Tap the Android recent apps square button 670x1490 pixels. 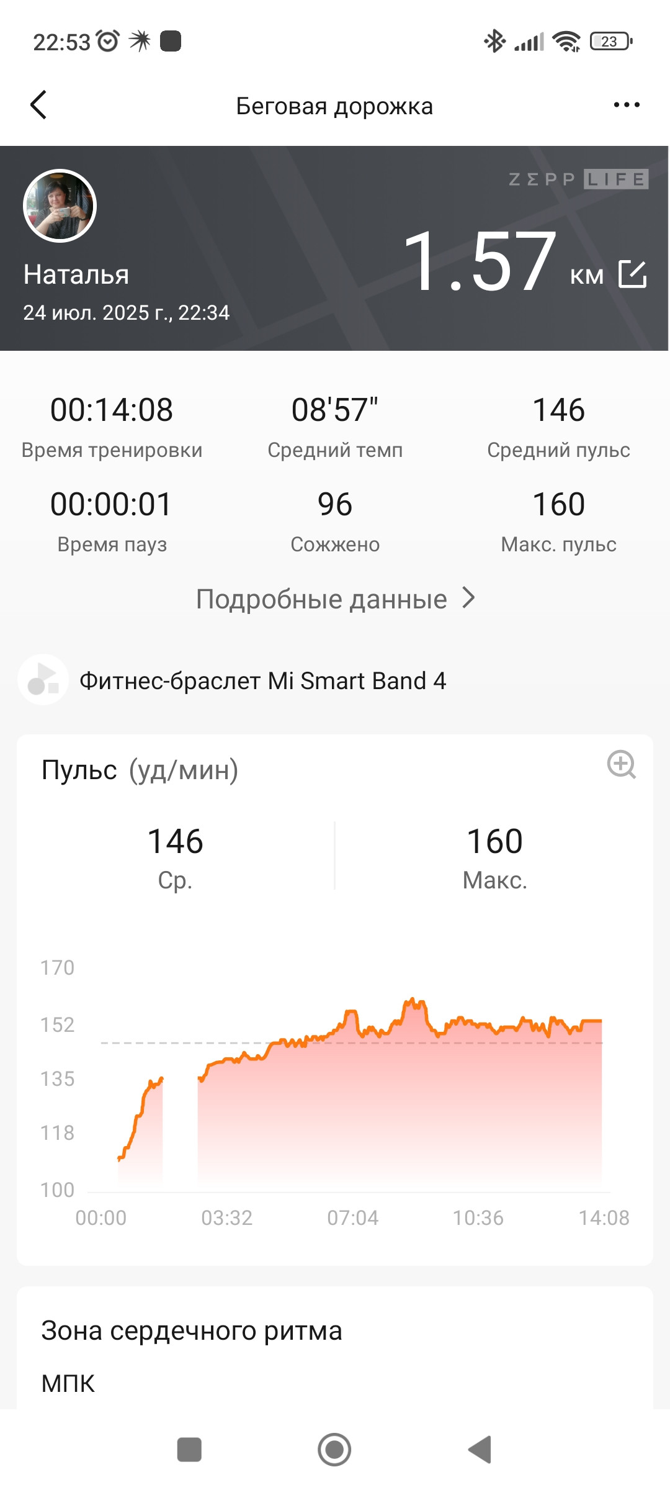[189, 1450]
